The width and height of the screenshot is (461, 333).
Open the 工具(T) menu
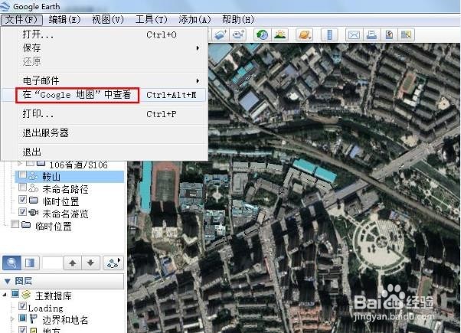[x=151, y=20]
